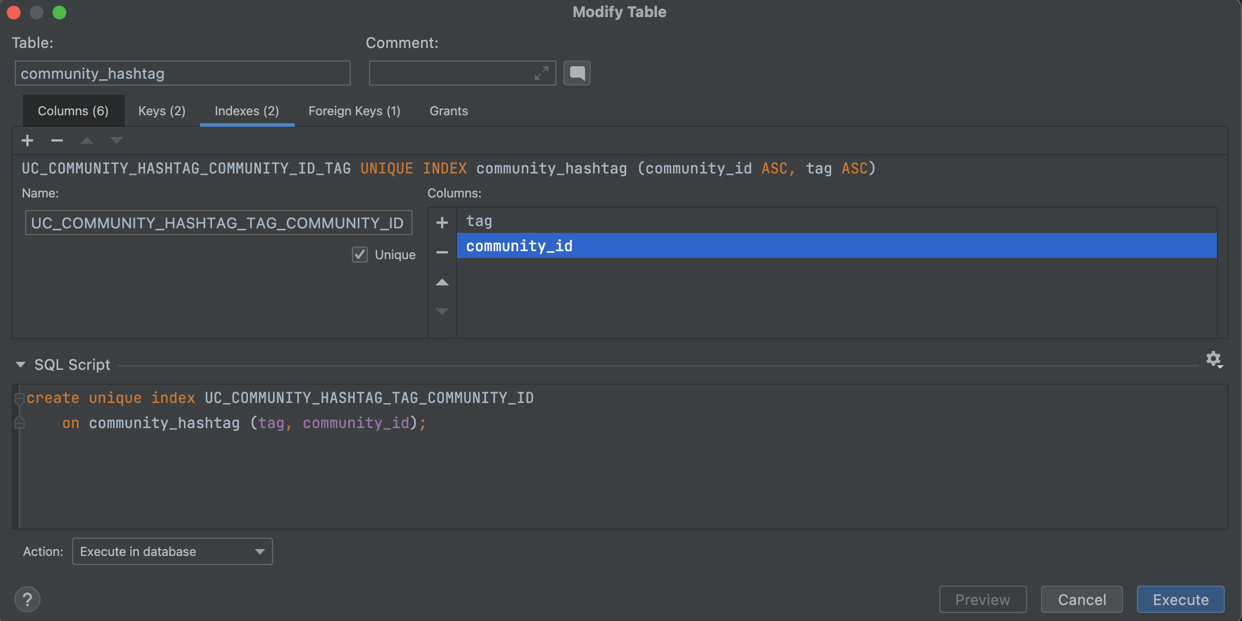The image size is (1242, 621).
Task: Collapse the create index code fold
Action: pyautogui.click(x=19, y=398)
